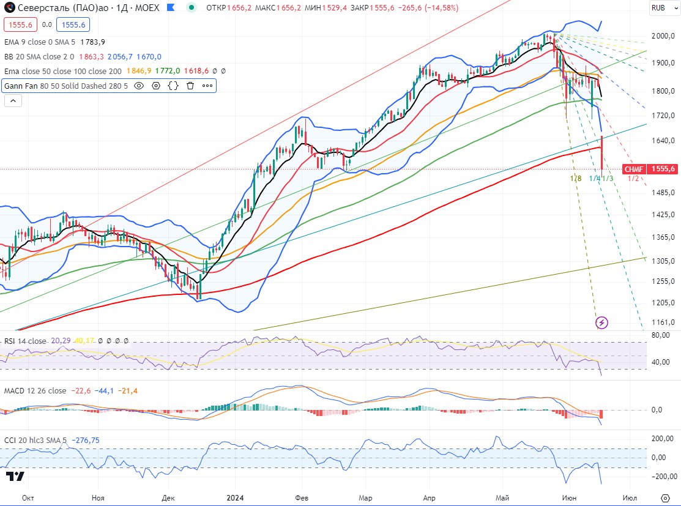Click the purple lightning event marker
The image size is (681, 506).
tap(601, 322)
